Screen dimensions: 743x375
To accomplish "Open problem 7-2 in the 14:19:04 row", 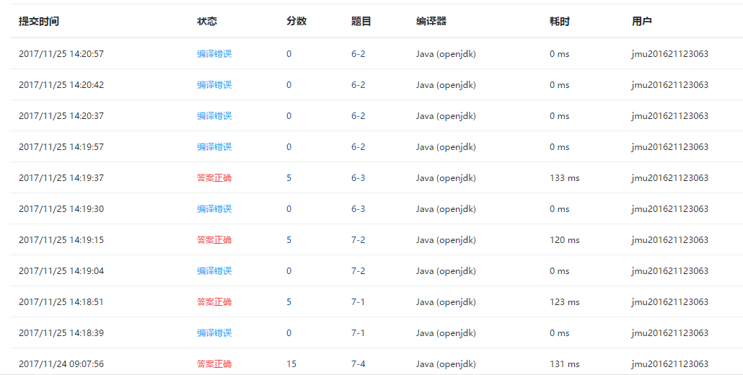I will click(x=359, y=271).
